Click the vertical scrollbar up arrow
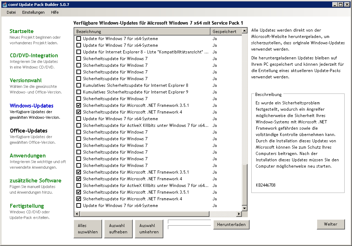The height and width of the screenshot is (246, 352). tap(245, 31)
